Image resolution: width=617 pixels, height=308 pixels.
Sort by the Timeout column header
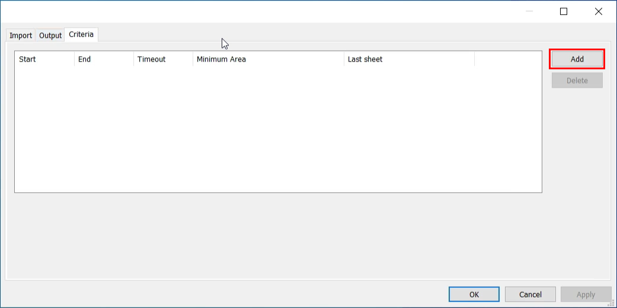(163, 59)
